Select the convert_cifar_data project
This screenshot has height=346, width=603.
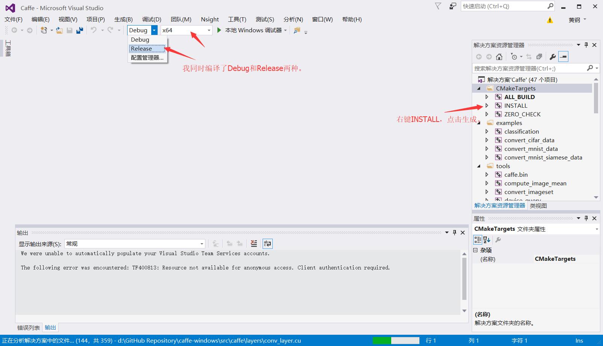click(529, 140)
